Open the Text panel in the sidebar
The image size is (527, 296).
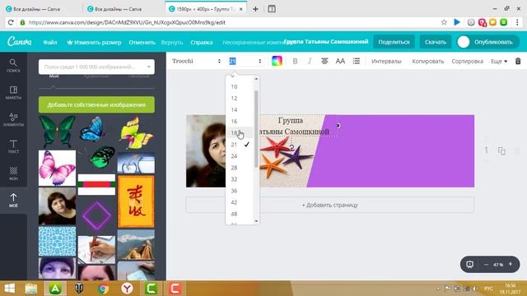pos(13,146)
